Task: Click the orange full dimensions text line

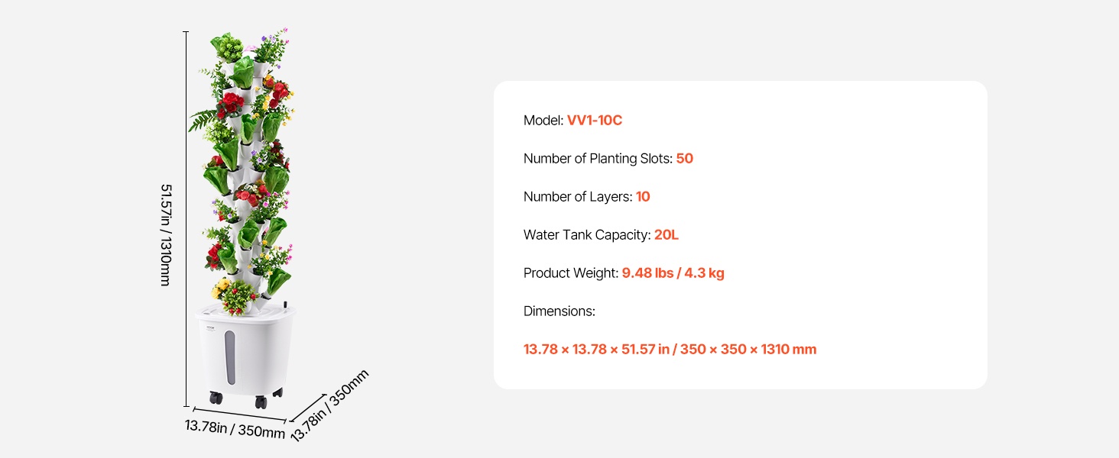Action: tap(670, 350)
